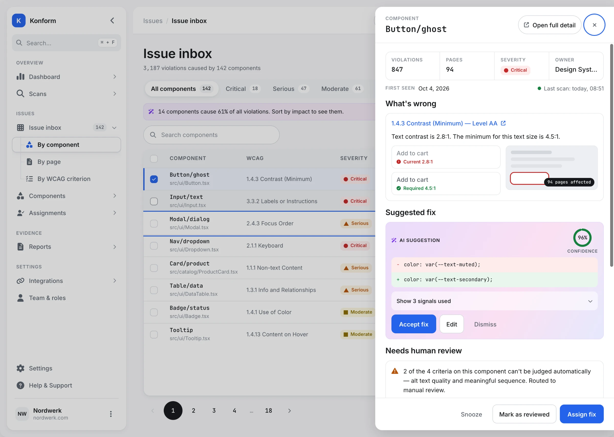Click the Issue inbox grid icon

[20, 127]
